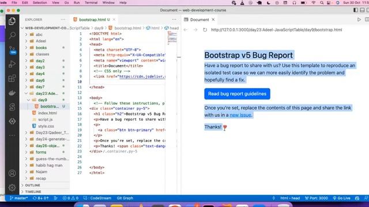Open script.js in explorer
The width and height of the screenshot is (369, 207).
(45, 120)
